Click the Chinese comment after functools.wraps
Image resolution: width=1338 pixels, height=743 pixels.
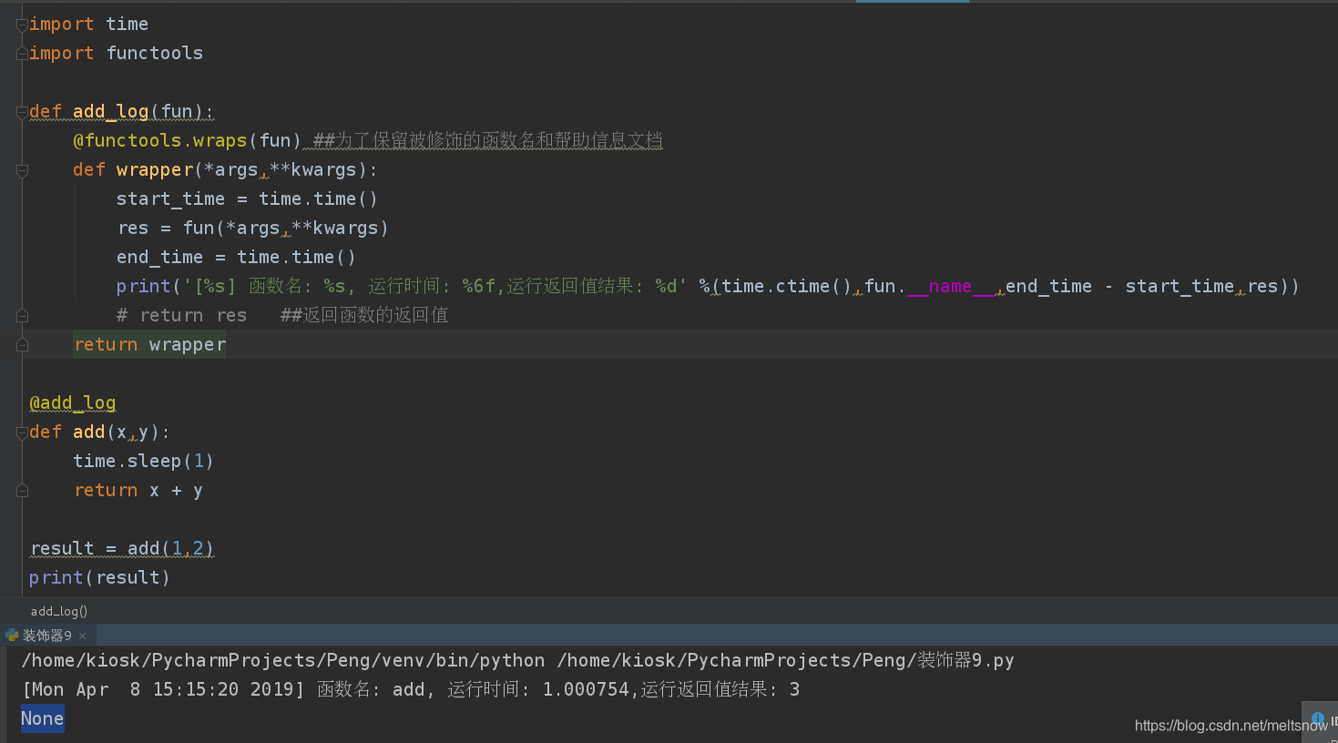(488, 140)
